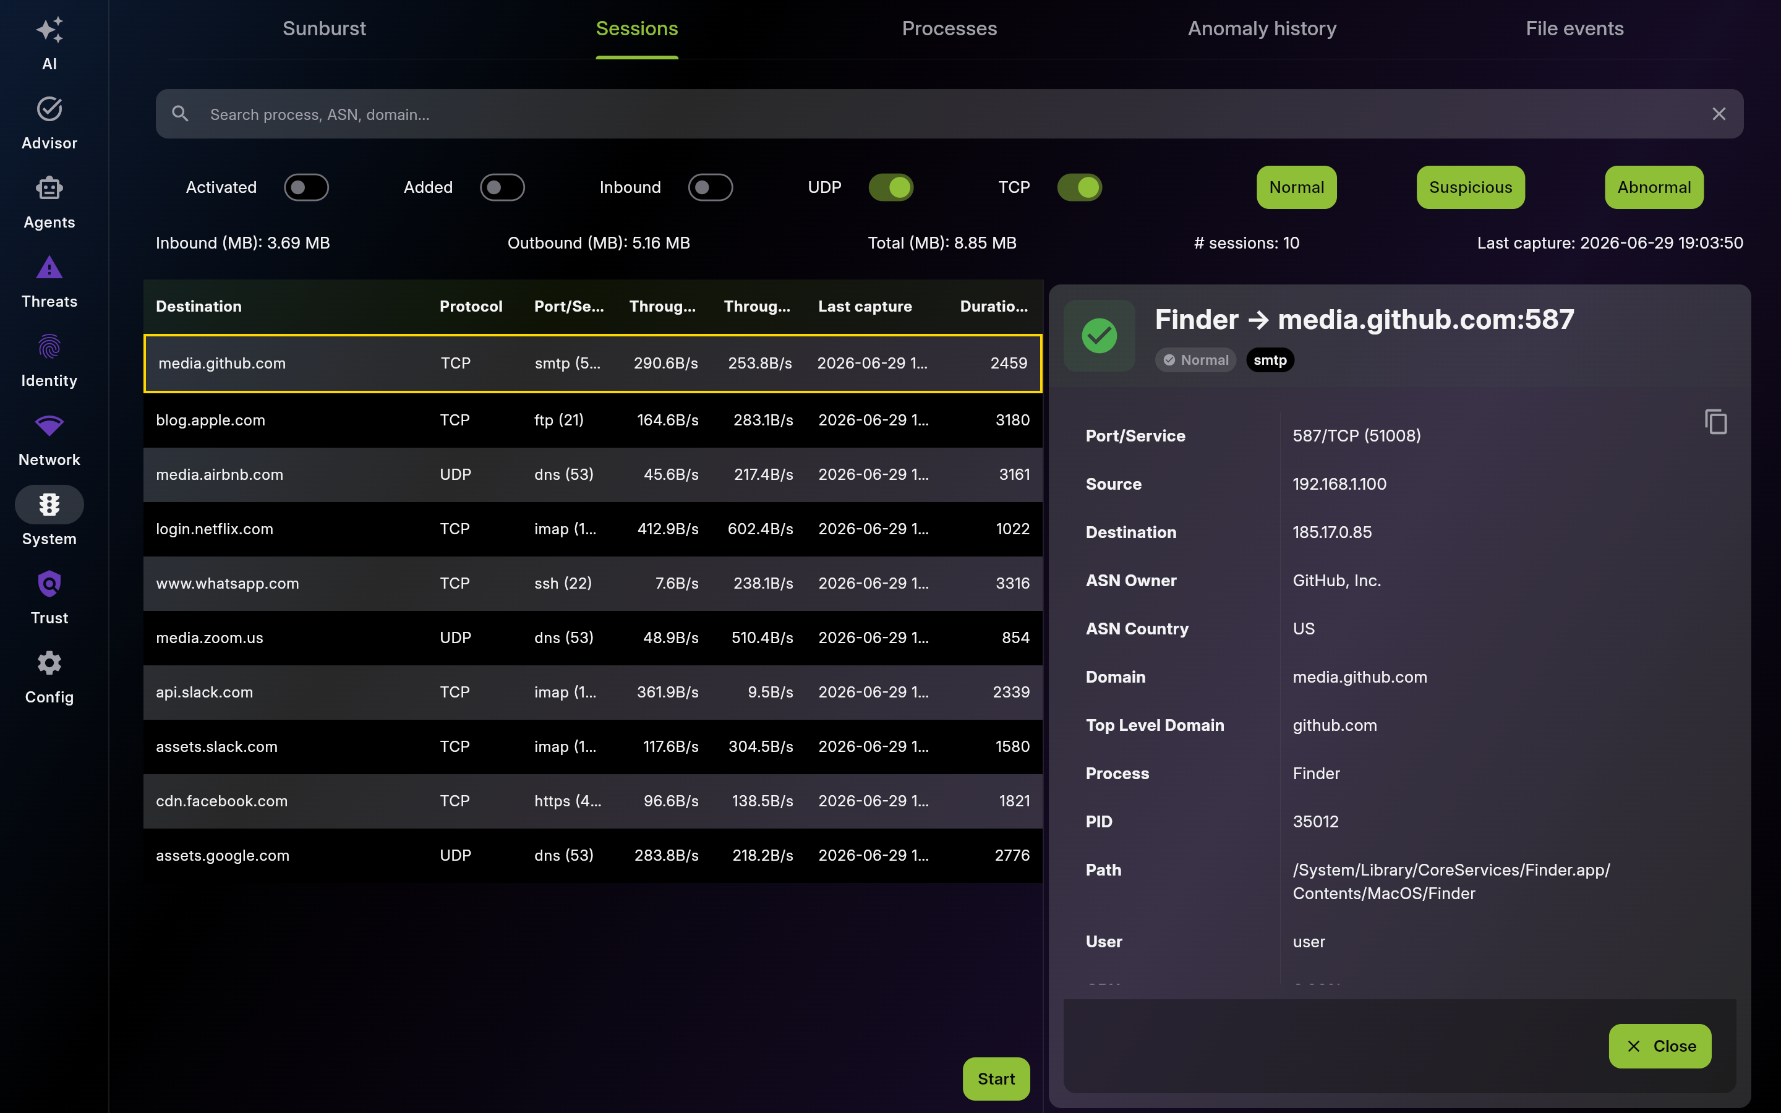Viewport: 1781px width, 1113px height.
Task: Toggle the Activated switch
Action: click(306, 188)
